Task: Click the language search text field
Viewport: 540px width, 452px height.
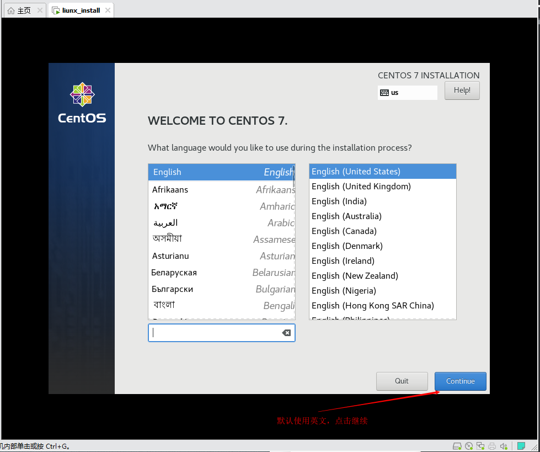Action: (x=215, y=333)
